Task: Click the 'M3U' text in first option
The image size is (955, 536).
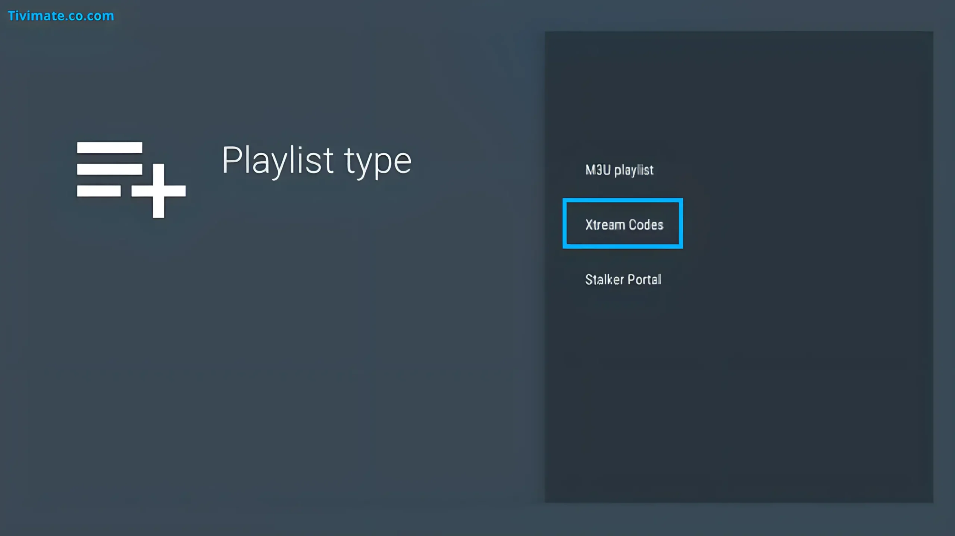Action: pos(598,170)
